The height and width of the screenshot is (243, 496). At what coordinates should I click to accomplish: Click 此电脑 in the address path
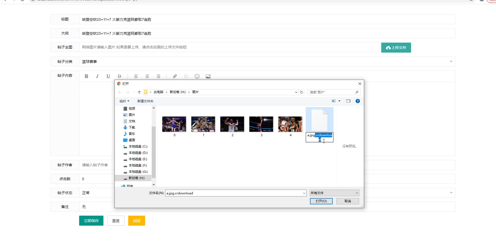[x=159, y=92]
